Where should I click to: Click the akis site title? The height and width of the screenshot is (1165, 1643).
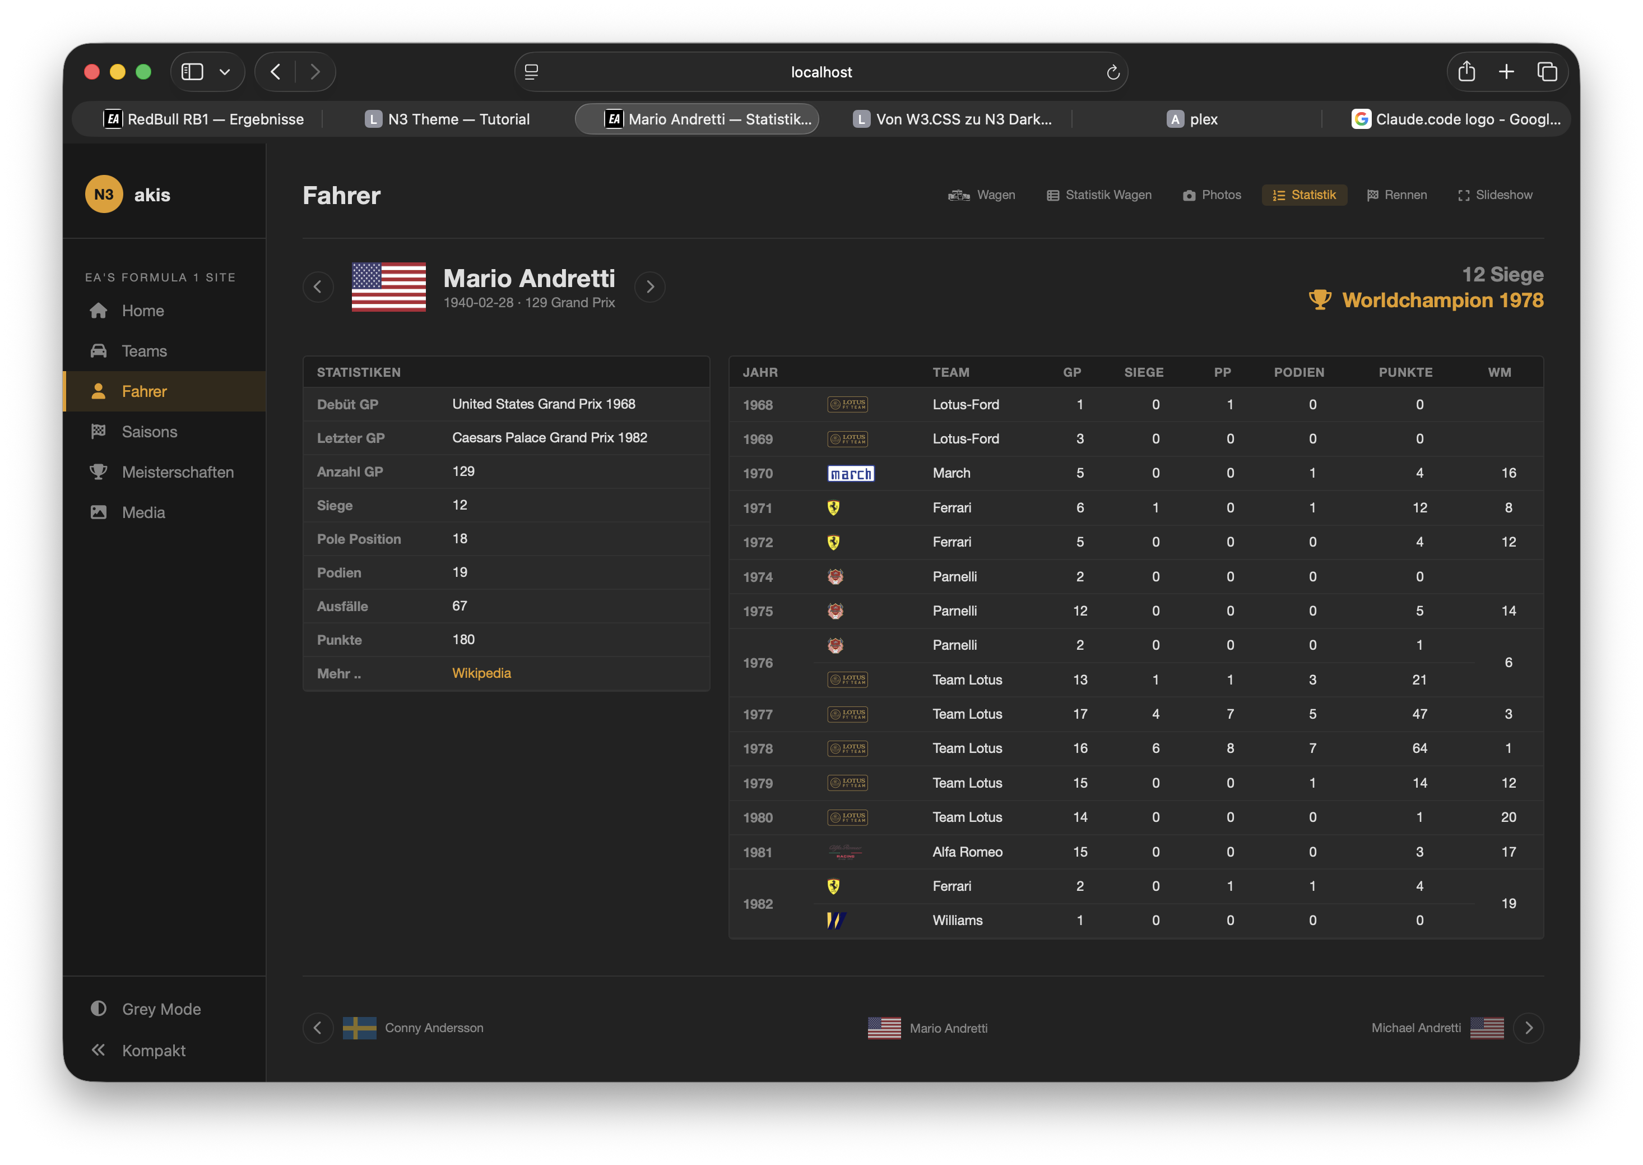152,195
